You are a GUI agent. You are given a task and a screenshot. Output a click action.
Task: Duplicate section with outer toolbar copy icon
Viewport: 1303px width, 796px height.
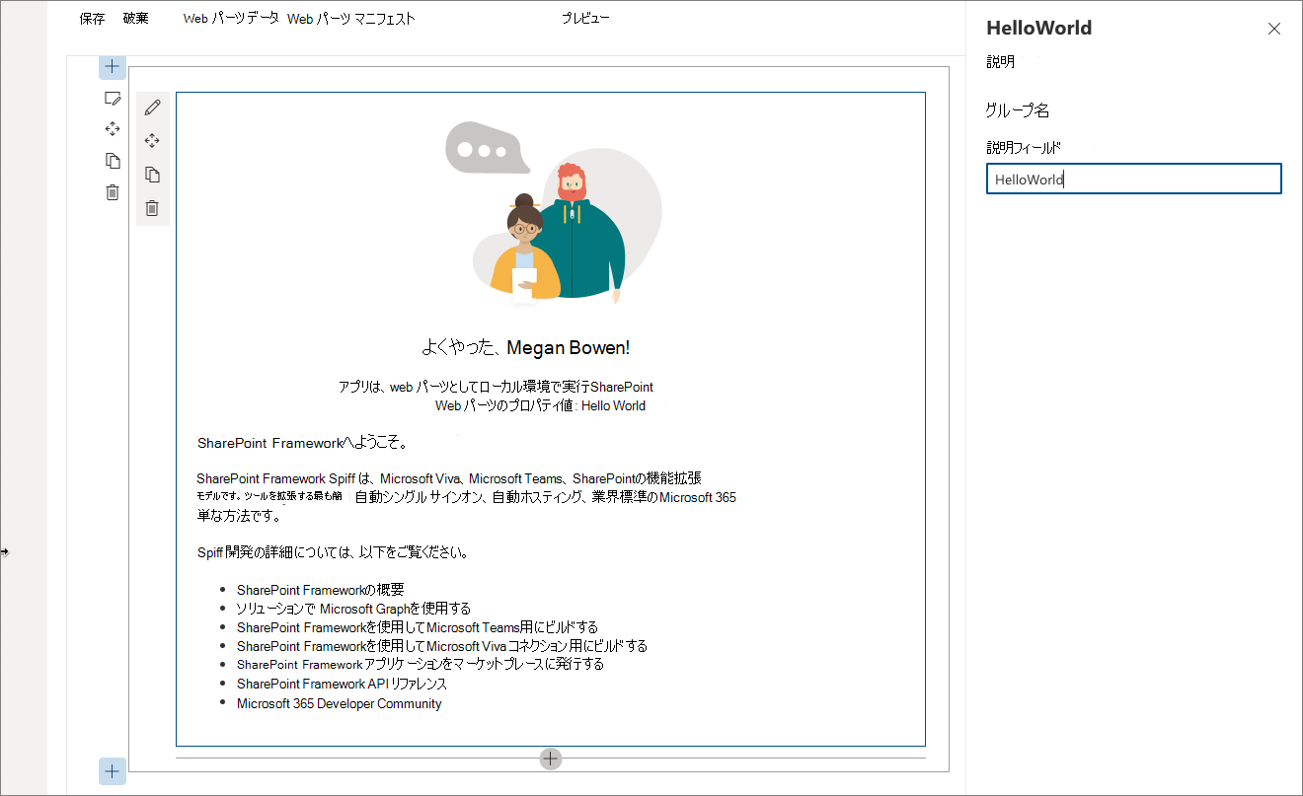point(113,160)
